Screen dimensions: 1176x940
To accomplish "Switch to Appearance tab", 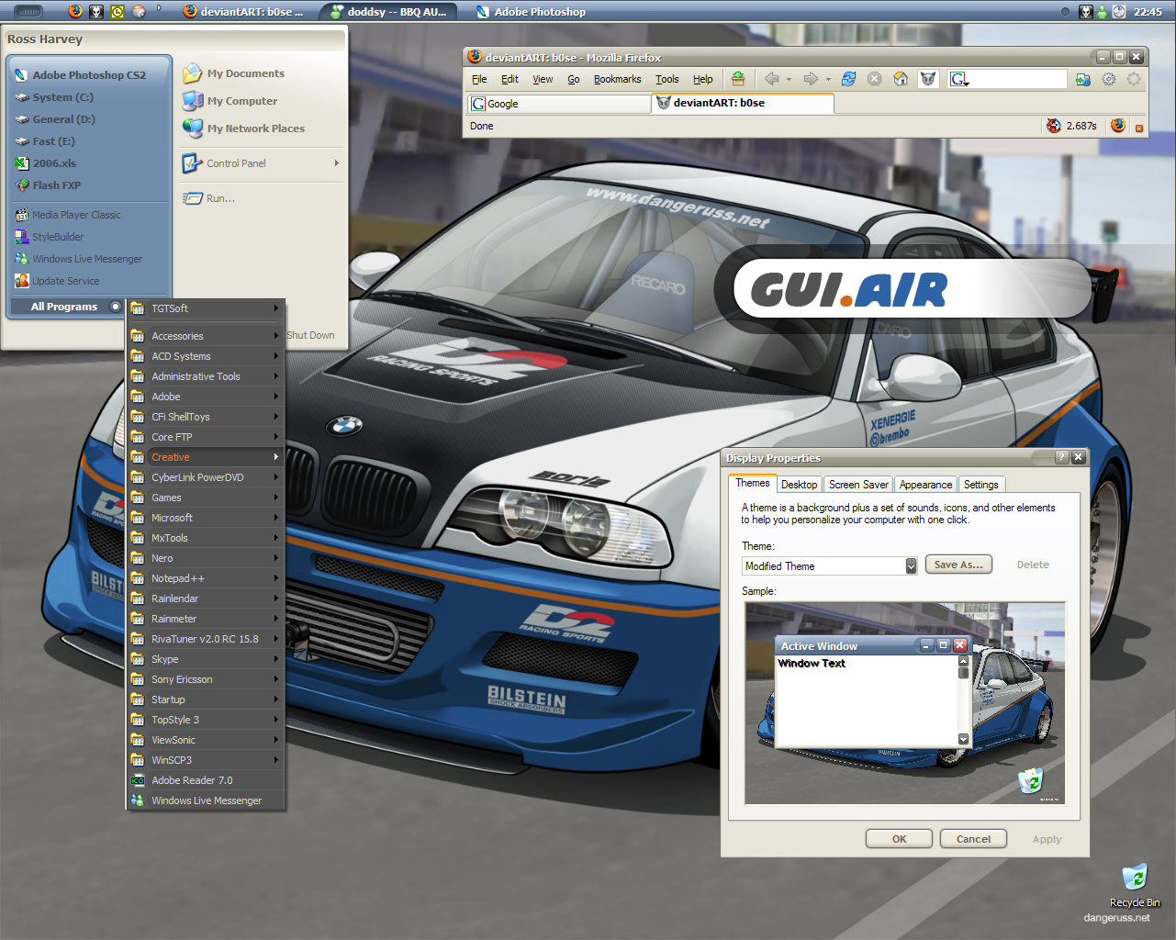I will pos(925,485).
